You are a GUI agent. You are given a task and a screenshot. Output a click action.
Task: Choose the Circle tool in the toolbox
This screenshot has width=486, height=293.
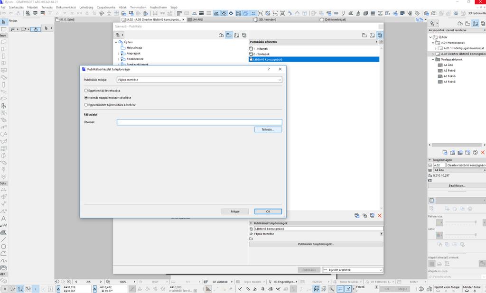pos(3,247)
